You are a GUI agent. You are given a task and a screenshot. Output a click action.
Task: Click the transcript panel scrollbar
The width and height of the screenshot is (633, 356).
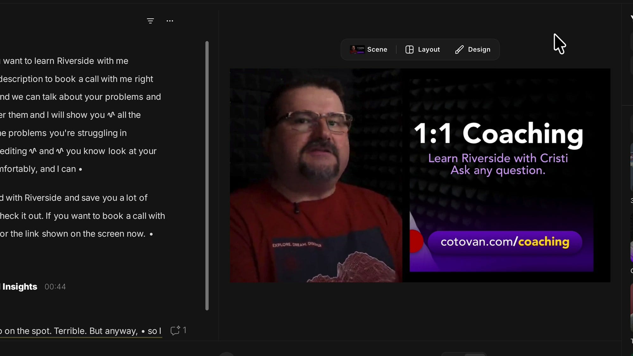pyautogui.click(x=207, y=176)
